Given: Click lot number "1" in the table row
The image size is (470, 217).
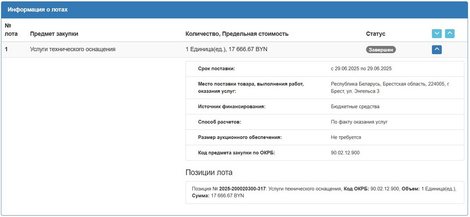Looking at the screenshot, I should tap(6, 49).
